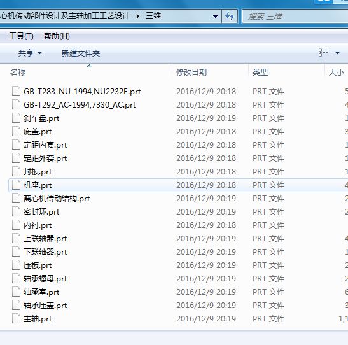
Task: Expand the 共享 dropdown menu
Action: coord(30,53)
